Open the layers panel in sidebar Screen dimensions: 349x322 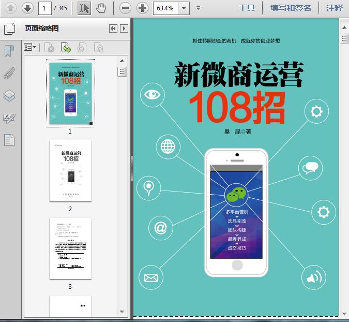click(x=9, y=96)
